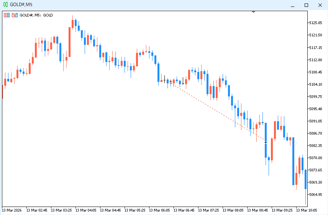Open the Depth of Market icon
The height and width of the screenshot is (215, 328).
pos(15,15)
